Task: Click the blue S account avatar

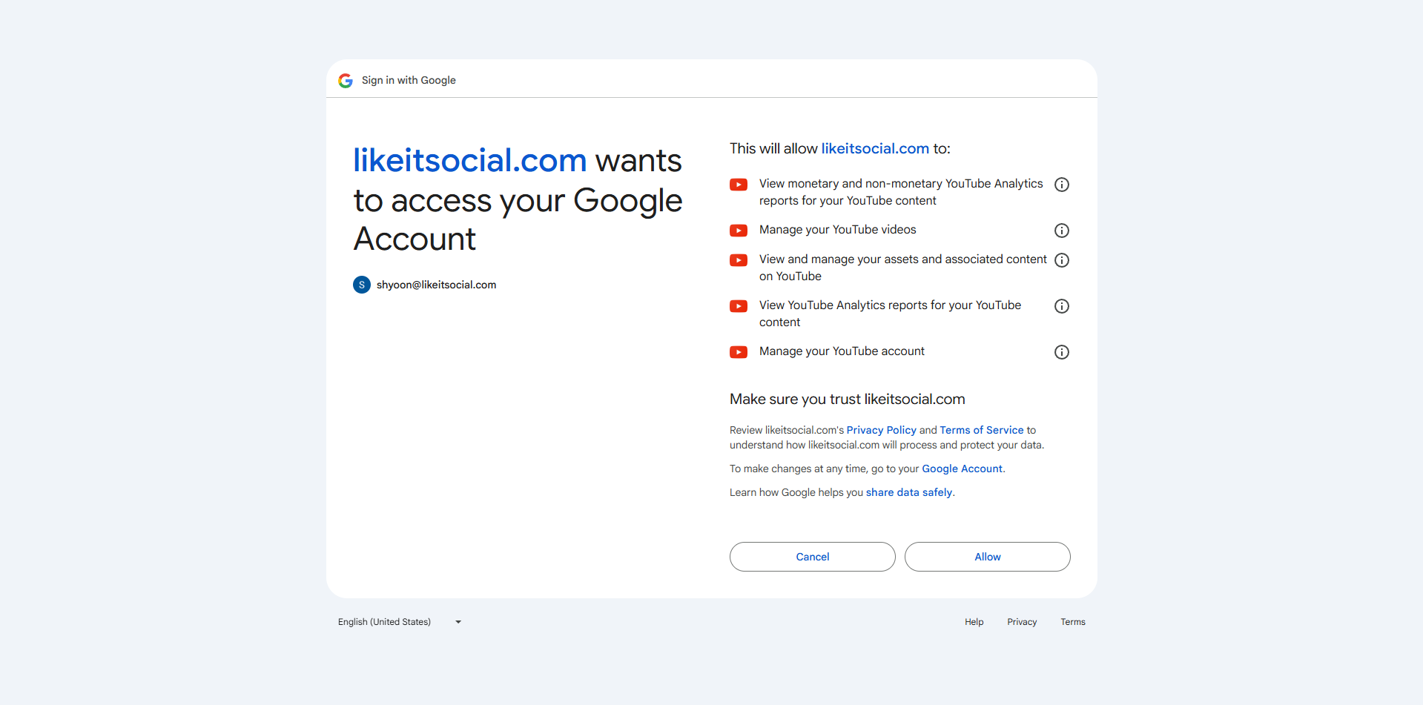Action: pyautogui.click(x=362, y=285)
